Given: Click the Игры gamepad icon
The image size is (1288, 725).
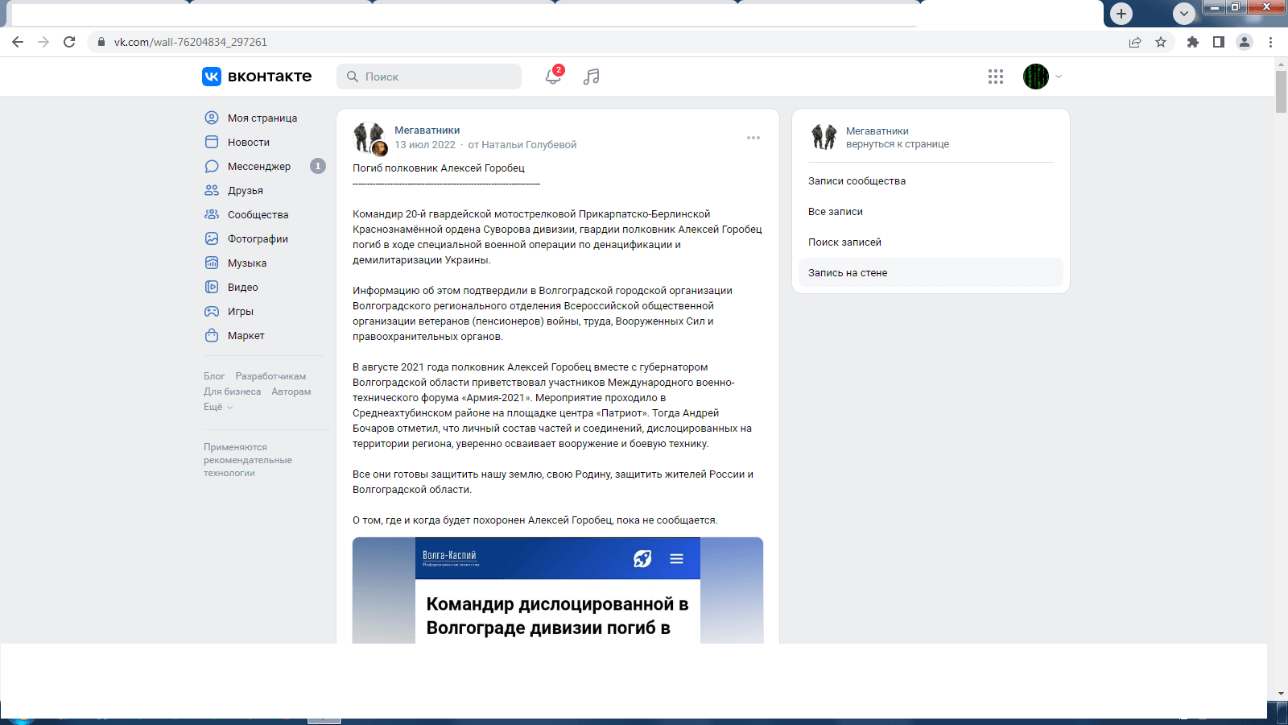Looking at the screenshot, I should tap(212, 311).
